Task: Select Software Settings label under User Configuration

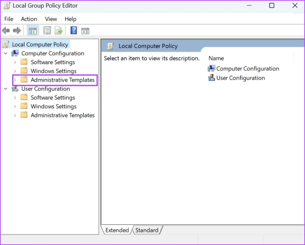Action: tap(53, 98)
